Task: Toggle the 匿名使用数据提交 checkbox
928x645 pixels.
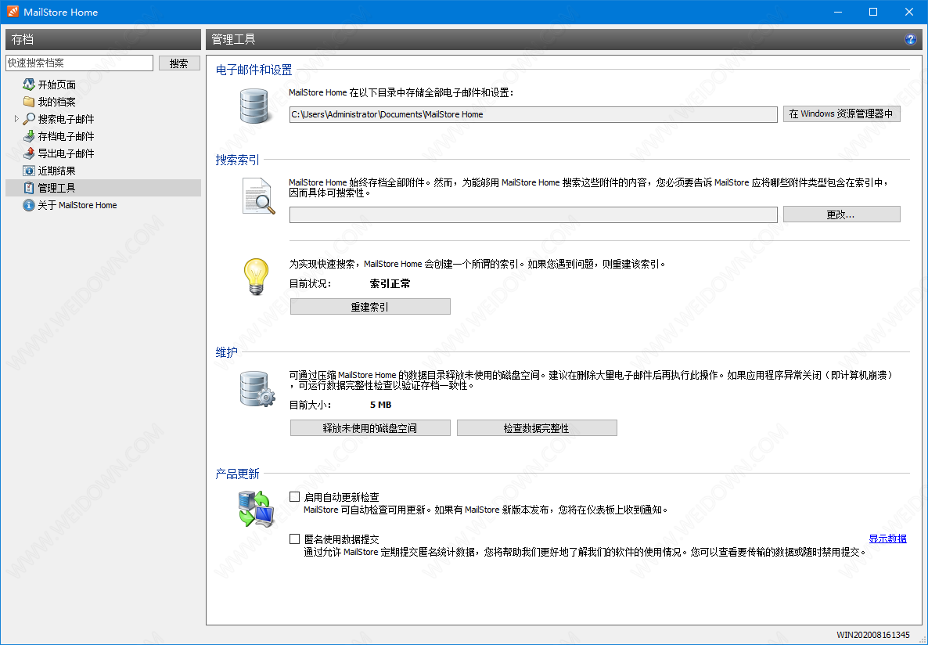Action: [x=294, y=539]
